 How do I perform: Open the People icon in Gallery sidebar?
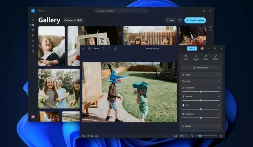tap(33, 35)
